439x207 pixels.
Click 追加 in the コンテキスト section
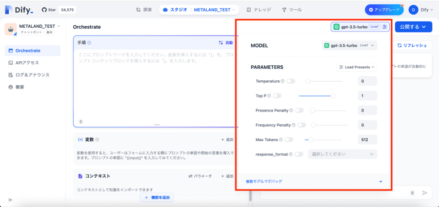point(227,176)
